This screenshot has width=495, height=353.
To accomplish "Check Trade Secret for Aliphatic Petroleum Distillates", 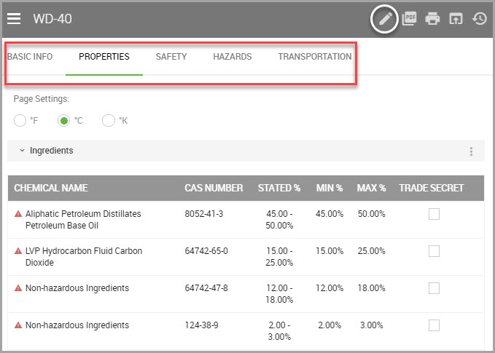I will [434, 214].
